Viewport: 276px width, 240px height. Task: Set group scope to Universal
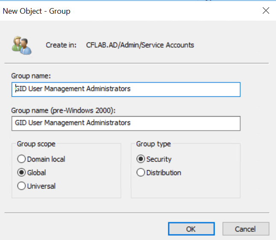21,186
